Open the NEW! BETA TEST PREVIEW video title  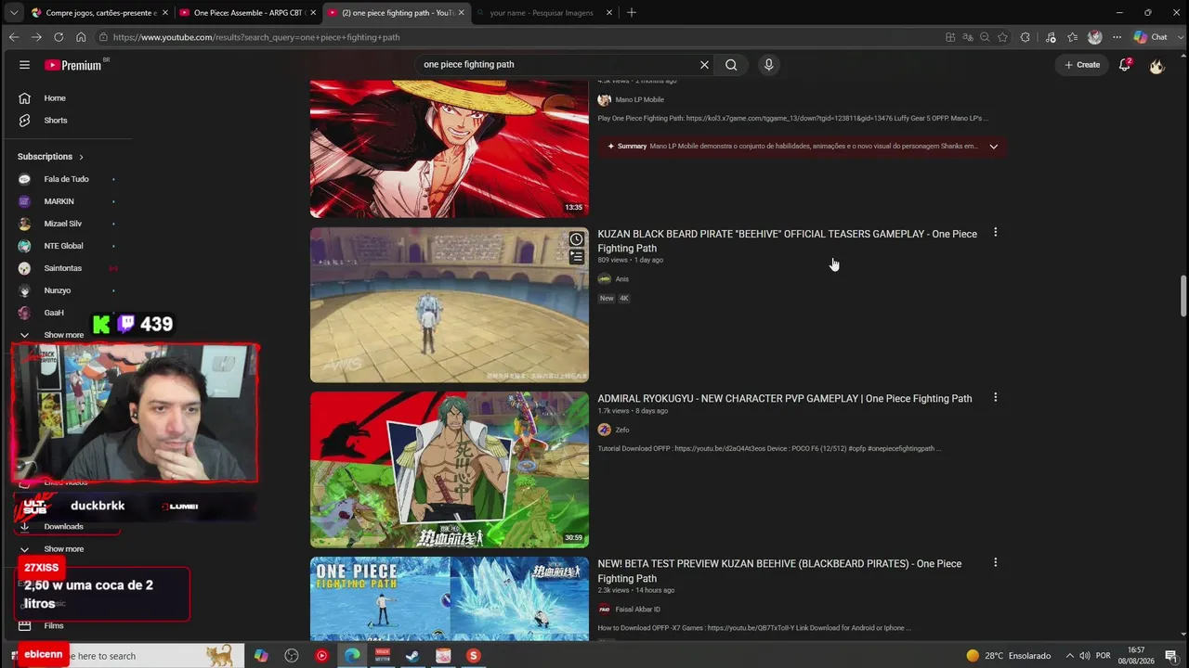(779, 572)
